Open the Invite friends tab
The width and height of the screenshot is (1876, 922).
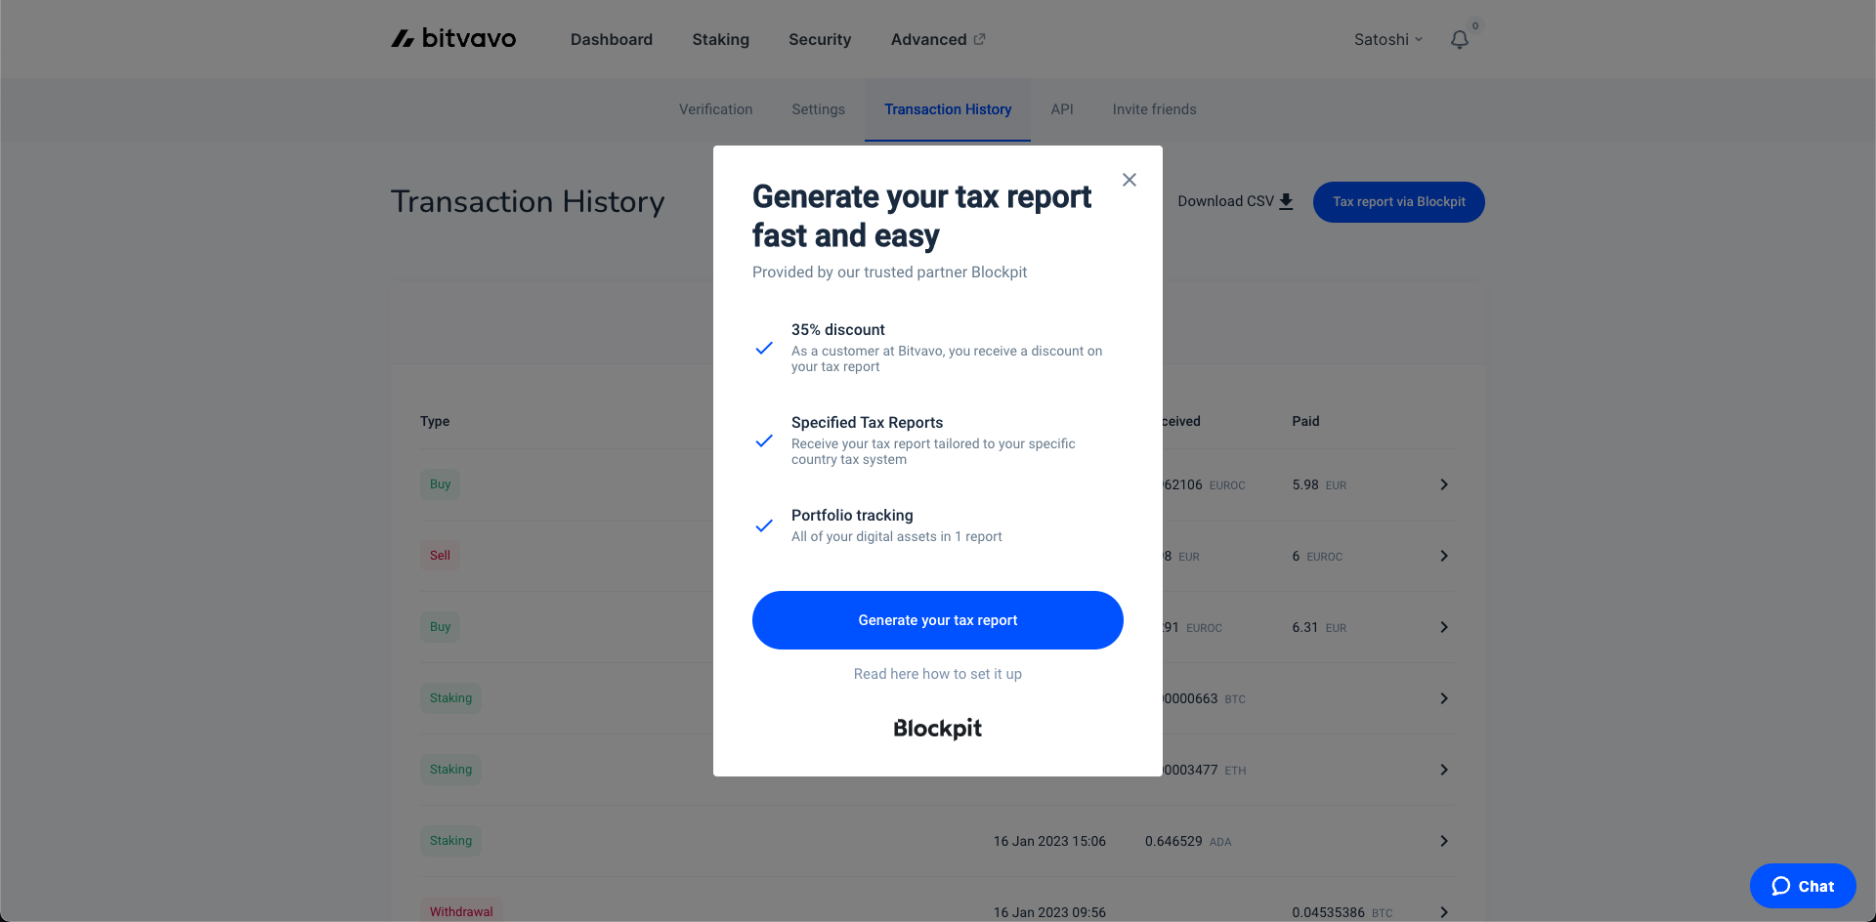[1155, 109]
